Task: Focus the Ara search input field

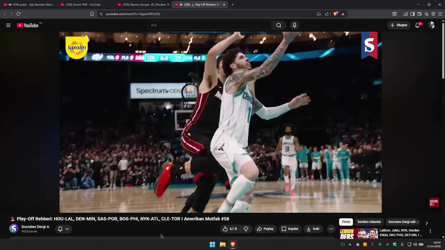Action: coord(209,25)
